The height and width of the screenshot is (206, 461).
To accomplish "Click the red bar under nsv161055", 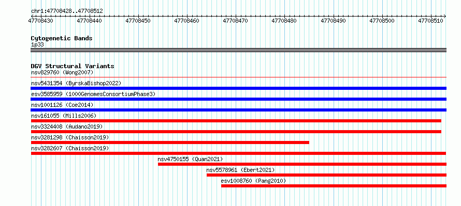I will click(x=236, y=121).
